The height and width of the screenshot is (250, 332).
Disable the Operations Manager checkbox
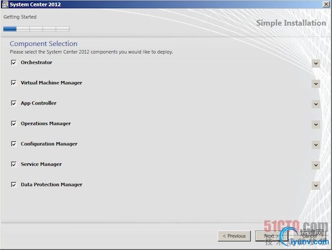[14, 123]
